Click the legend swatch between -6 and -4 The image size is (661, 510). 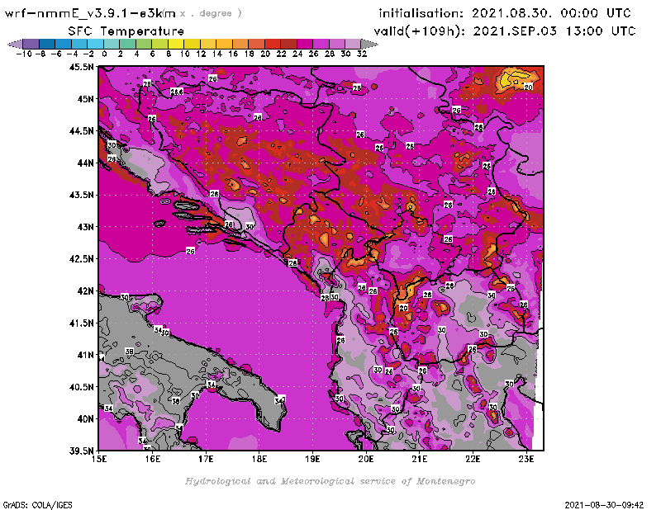point(64,44)
